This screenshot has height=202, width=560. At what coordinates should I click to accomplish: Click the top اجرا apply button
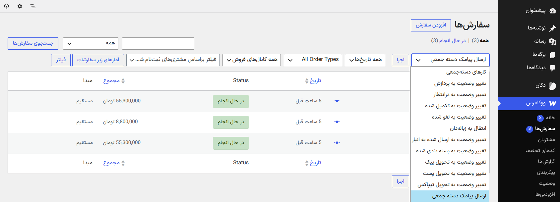coord(401,60)
